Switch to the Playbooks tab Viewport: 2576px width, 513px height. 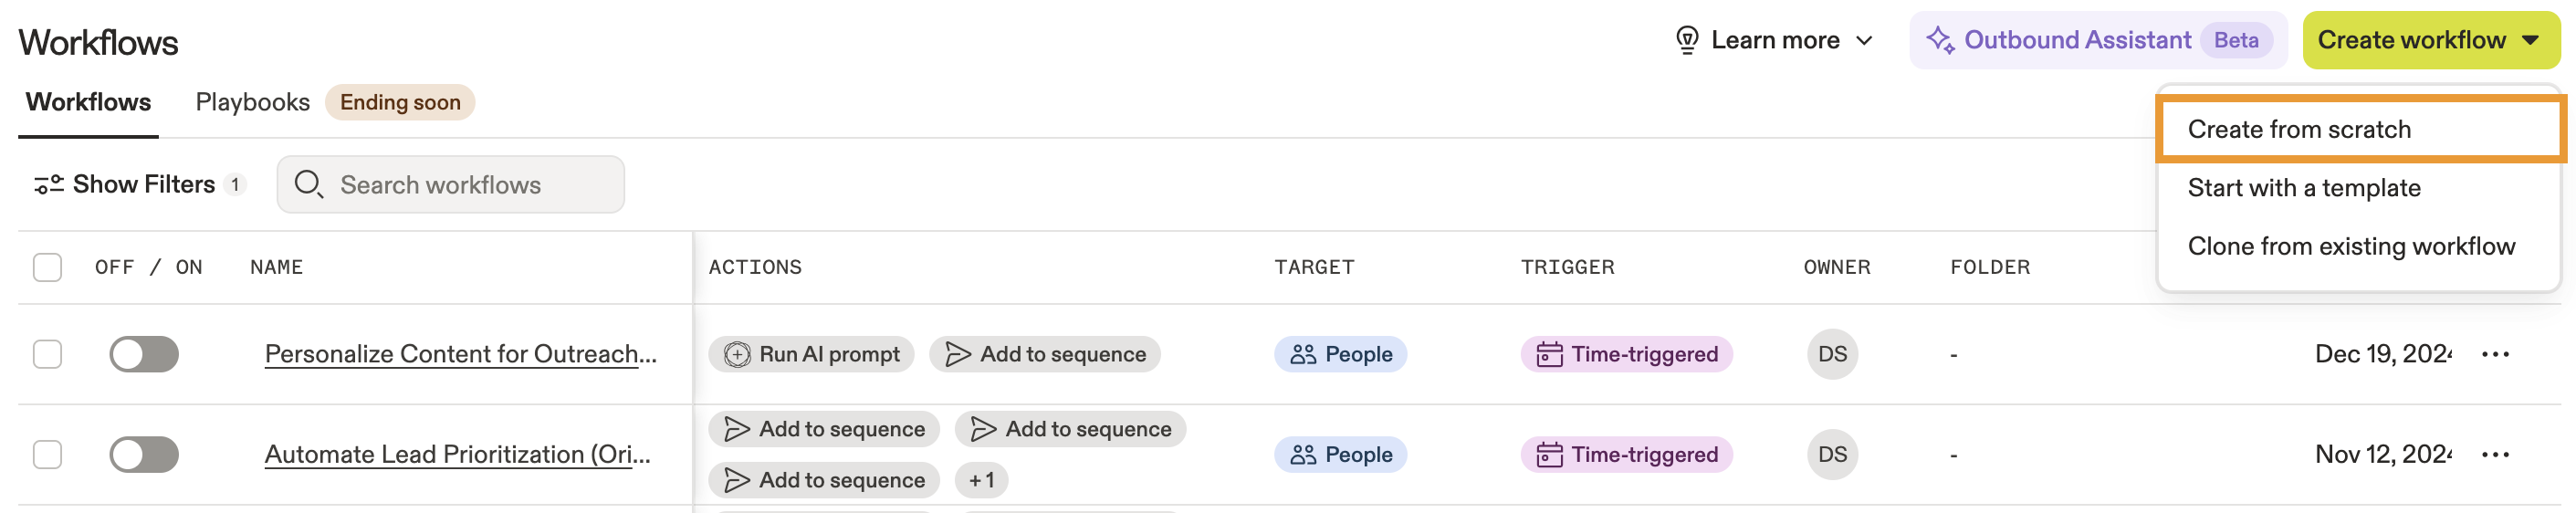tap(252, 102)
